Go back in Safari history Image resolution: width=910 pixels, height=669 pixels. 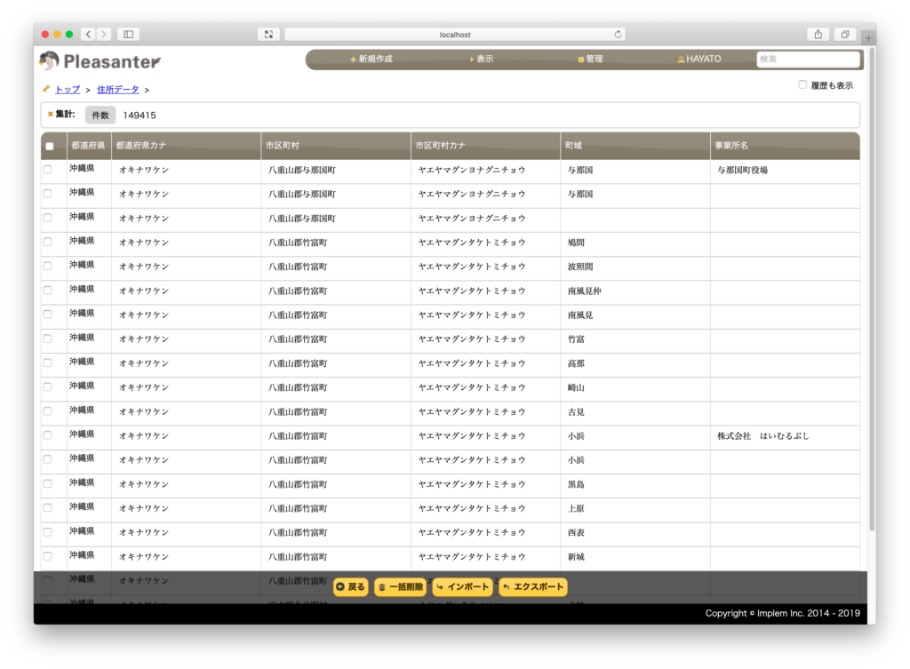88,35
